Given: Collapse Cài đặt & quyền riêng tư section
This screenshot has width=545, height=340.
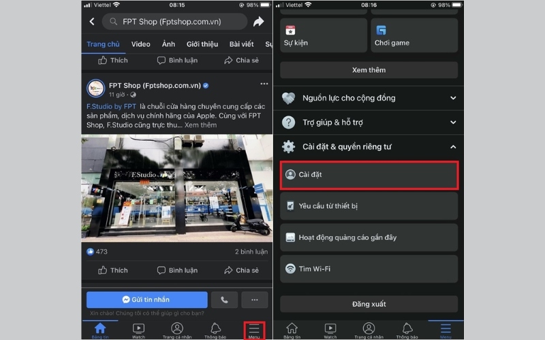Looking at the screenshot, I should pos(369,147).
